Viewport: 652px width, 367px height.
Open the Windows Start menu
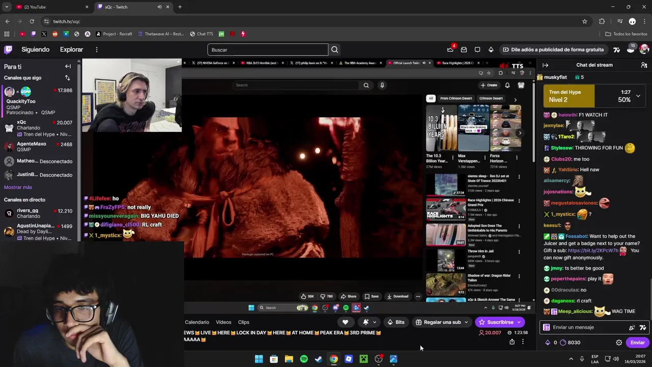pyautogui.click(x=259, y=359)
